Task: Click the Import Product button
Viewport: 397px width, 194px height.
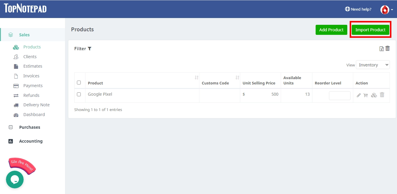Action: pyautogui.click(x=370, y=30)
